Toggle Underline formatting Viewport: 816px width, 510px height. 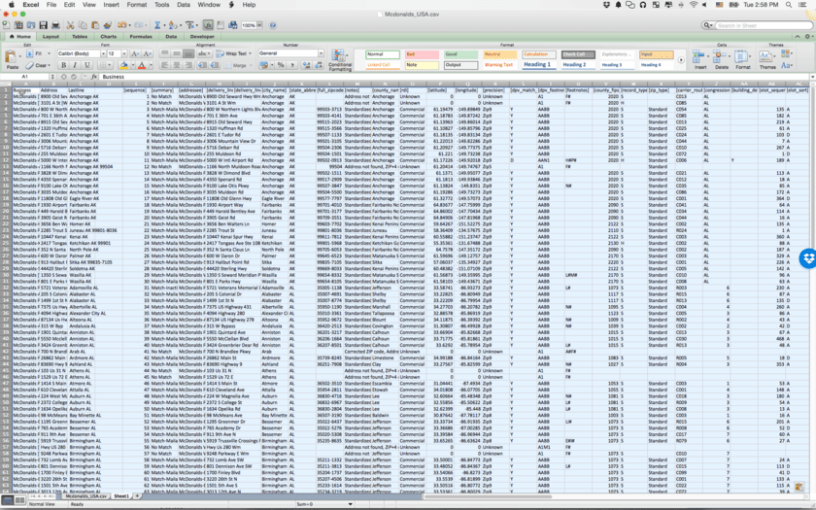click(x=86, y=65)
